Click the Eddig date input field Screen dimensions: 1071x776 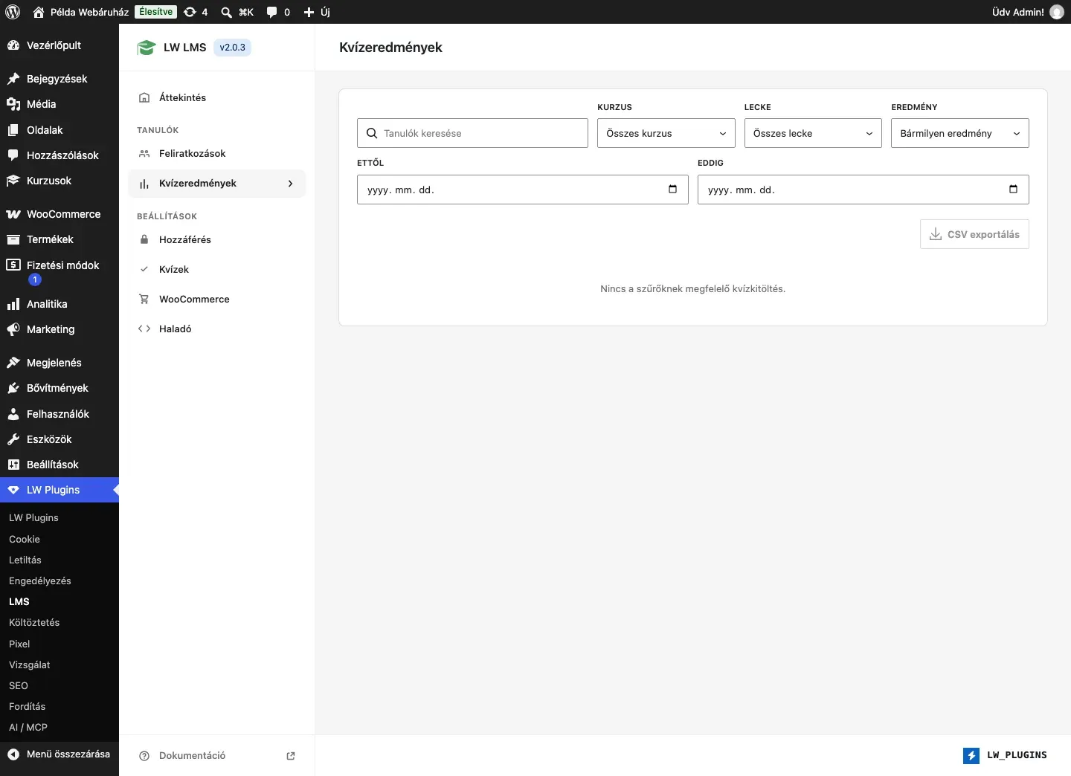tap(863, 190)
